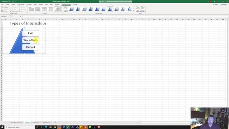The image size is (229, 129).
Task: Open the Review ribbon tab
Action: pyautogui.click(x=41, y=4)
